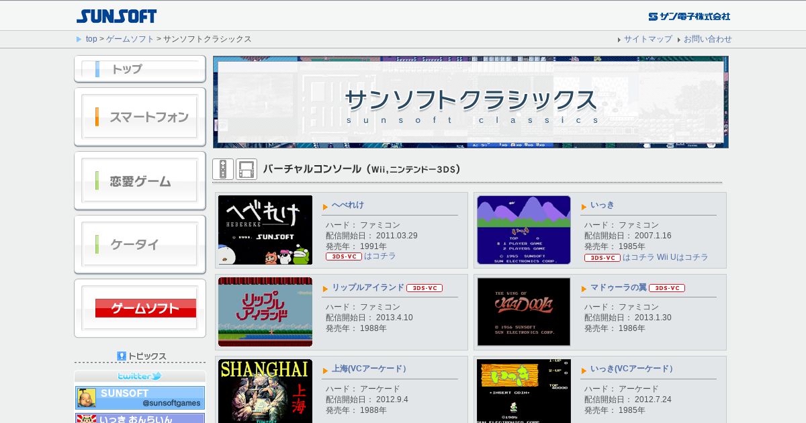Click the Wii remote console icon
Screen dimensions: 806x423
tap(223, 169)
